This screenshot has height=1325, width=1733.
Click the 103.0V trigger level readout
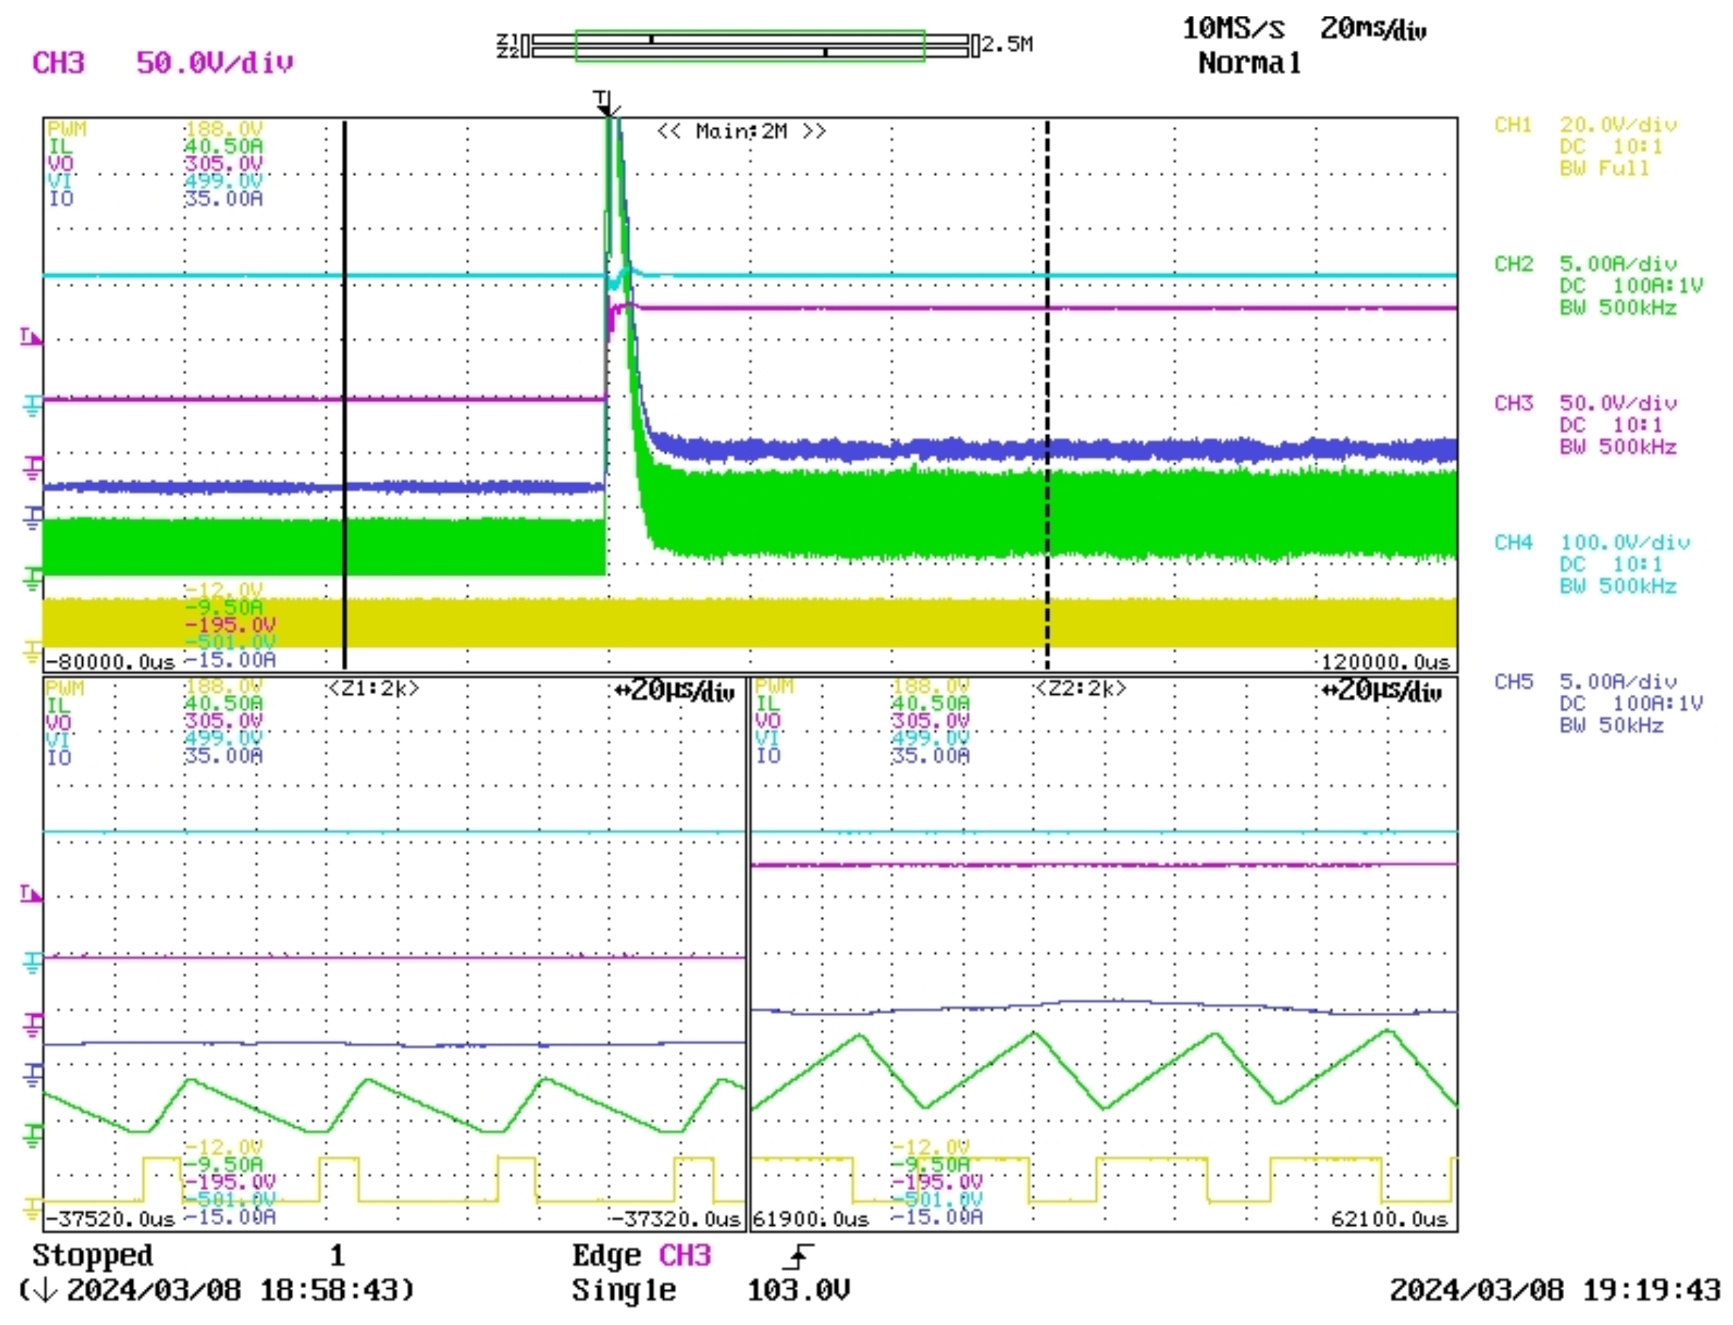click(798, 1291)
